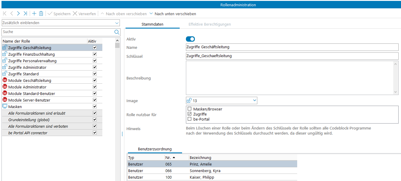Uncheck Aktiv for Zugriffe Finanzbuchhaltung
The width and height of the screenshot is (401, 181).
click(95, 54)
